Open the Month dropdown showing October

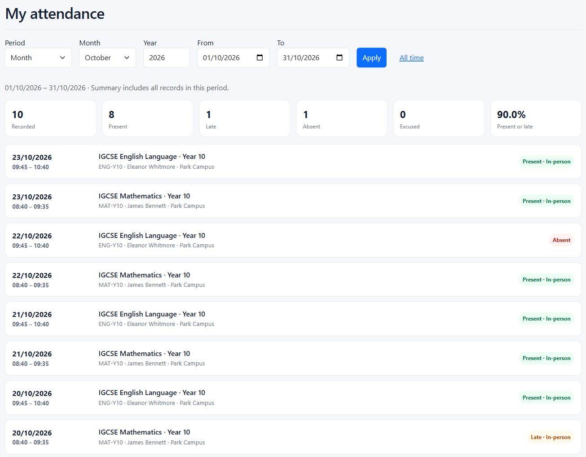[x=107, y=57]
